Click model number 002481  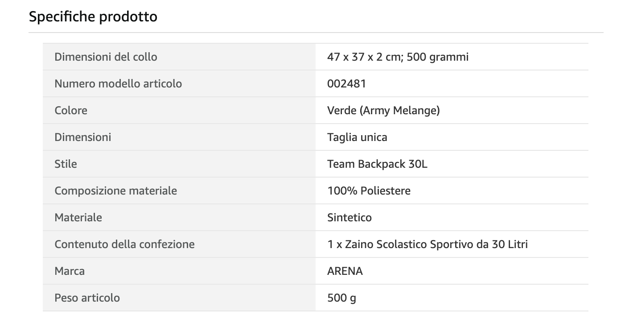click(x=346, y=83)
